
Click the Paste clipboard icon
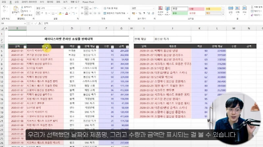[15, 8]
